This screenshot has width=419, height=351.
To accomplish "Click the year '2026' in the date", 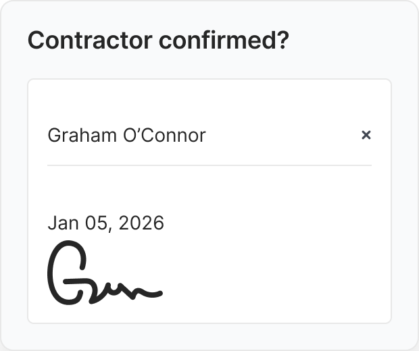I will [x=141, y=223].
